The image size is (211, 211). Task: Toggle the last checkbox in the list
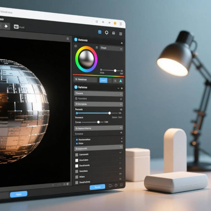pos(77,182)
